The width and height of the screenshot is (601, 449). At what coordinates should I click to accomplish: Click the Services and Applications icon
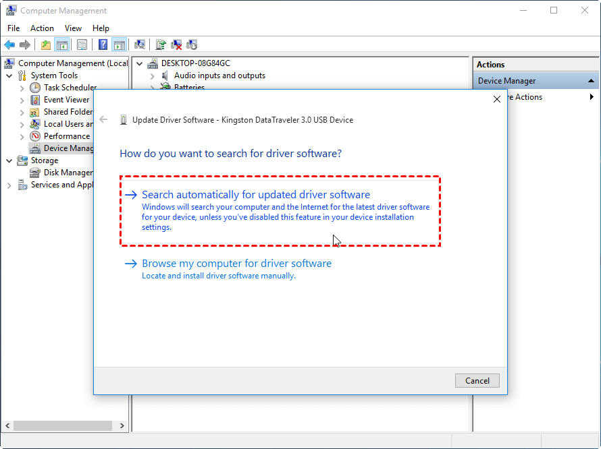click(22, 185)
